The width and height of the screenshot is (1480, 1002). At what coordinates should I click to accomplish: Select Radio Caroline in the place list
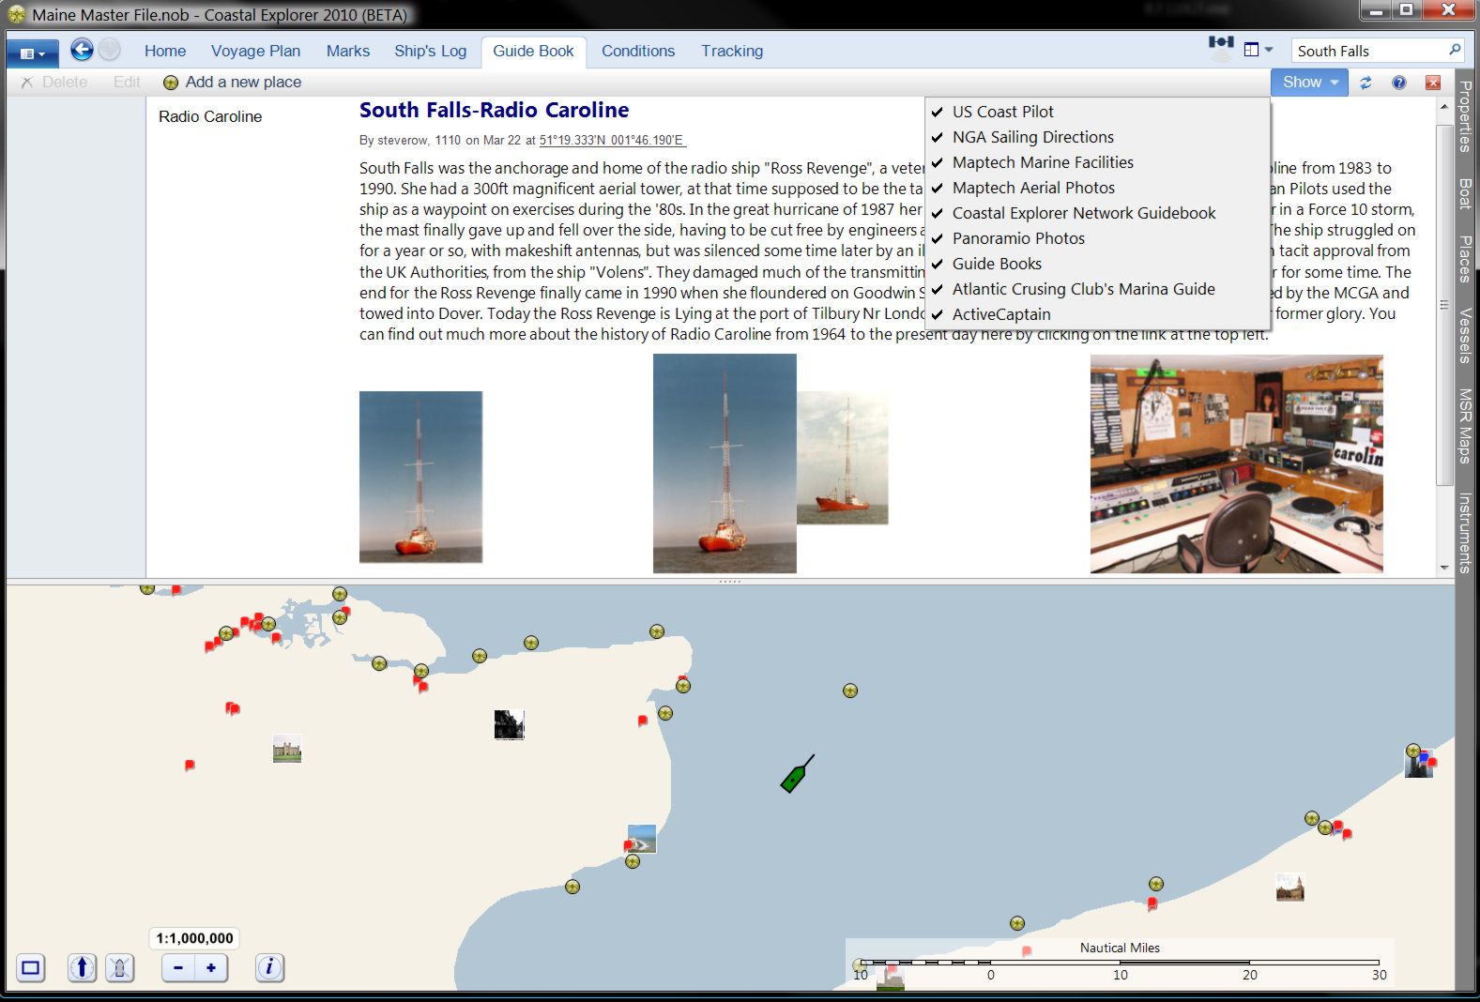click(210, 116)
